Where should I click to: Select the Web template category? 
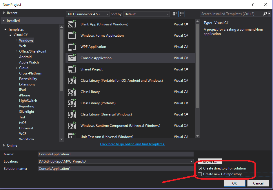22,46
